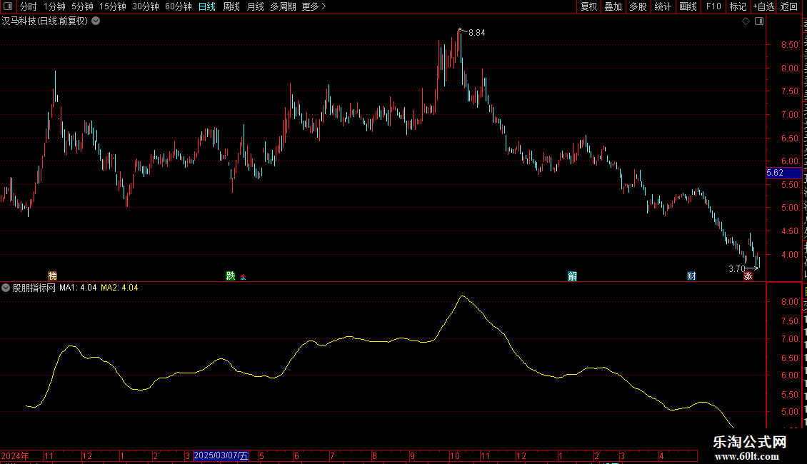Click the MA1: 4.04 indicator value
Image resolution: width=807 pixels, height=464 pixels.
click(x=78, y=288)
